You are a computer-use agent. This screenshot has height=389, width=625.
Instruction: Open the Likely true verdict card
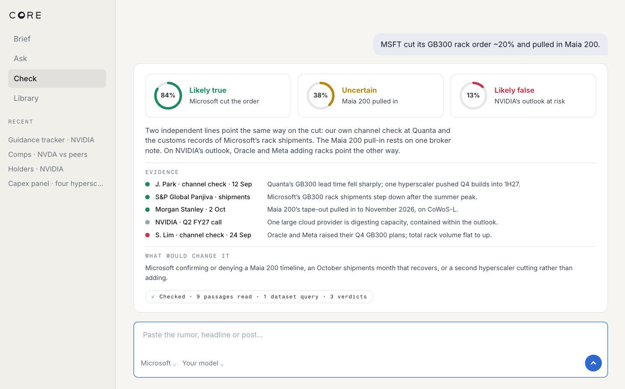point(218,96)
